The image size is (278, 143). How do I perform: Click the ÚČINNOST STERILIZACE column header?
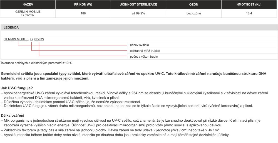pos(138,5)
